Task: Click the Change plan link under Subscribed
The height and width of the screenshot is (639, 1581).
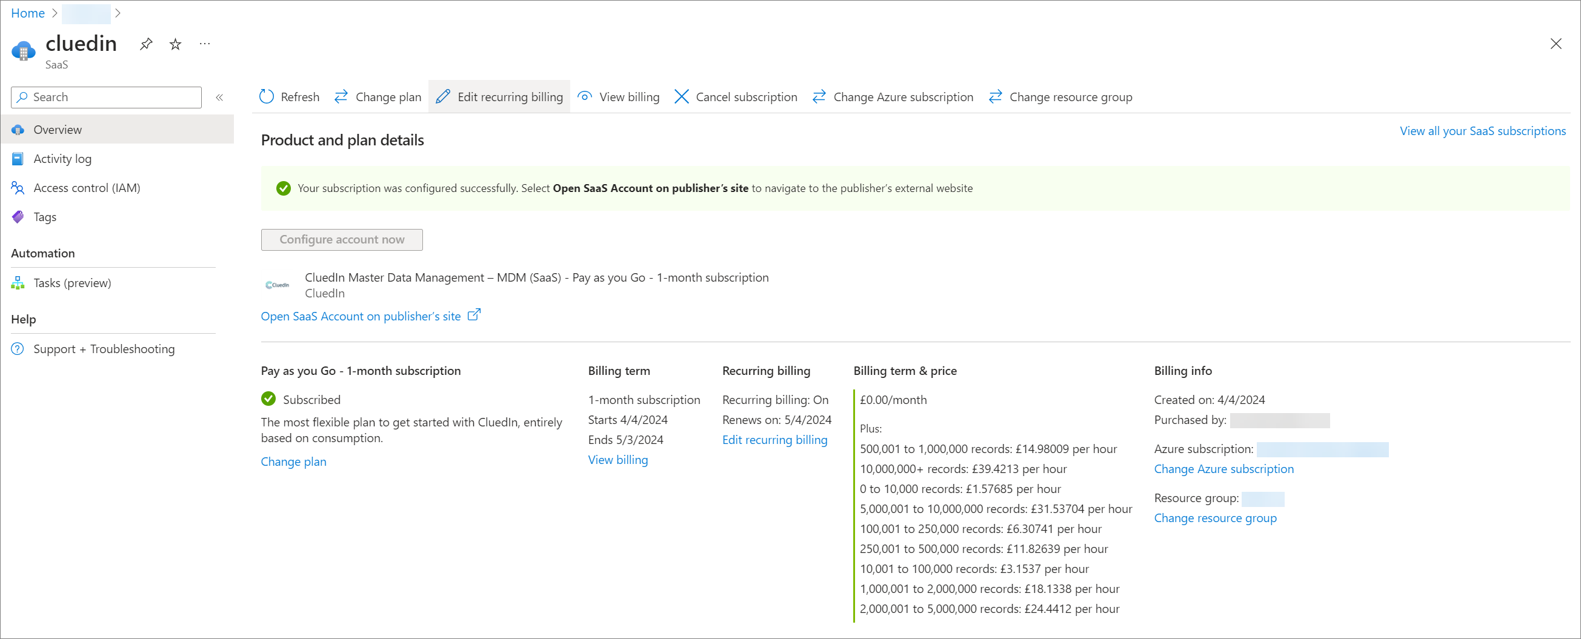Action: 293,461
